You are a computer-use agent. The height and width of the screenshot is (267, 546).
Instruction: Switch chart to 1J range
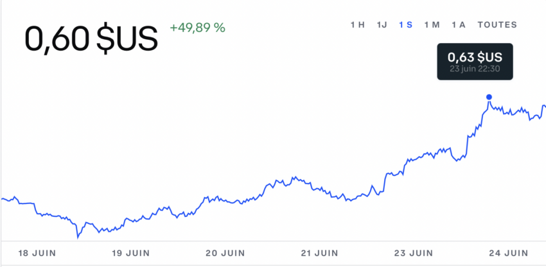[382, 25]
